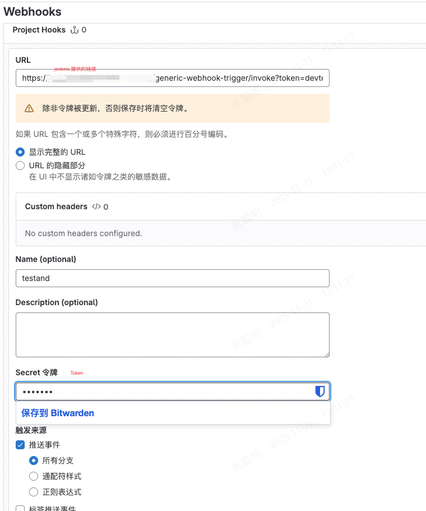Select the 显示完整的 URL radio option

click(20, 152)
